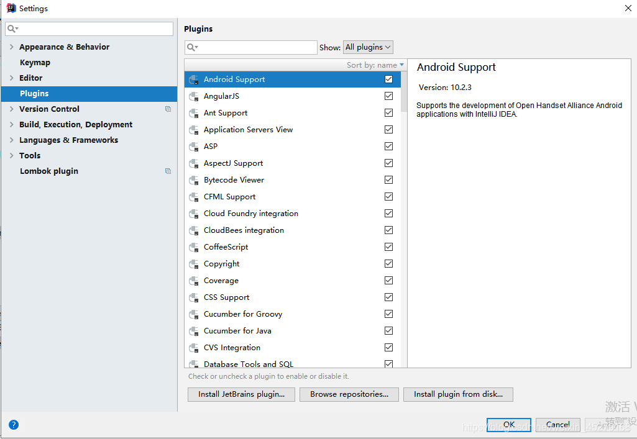The height and width of the screenshot is (439, 637).
Task: Click the plugin list vertical scrollbar
Action: click(x=404, y=92)
